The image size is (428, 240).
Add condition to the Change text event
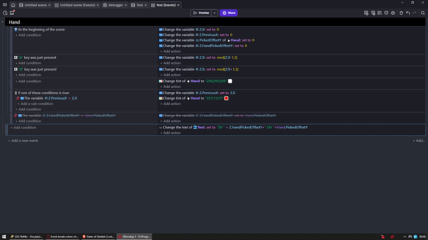click(23, 127)
